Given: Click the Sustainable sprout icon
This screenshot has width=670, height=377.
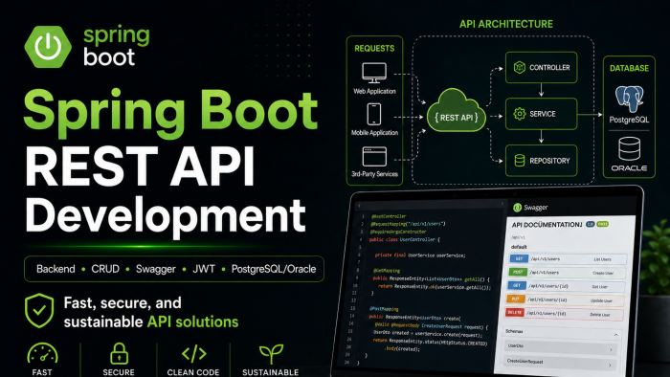Looking at the screenshot, I should [x=271, y=354].
